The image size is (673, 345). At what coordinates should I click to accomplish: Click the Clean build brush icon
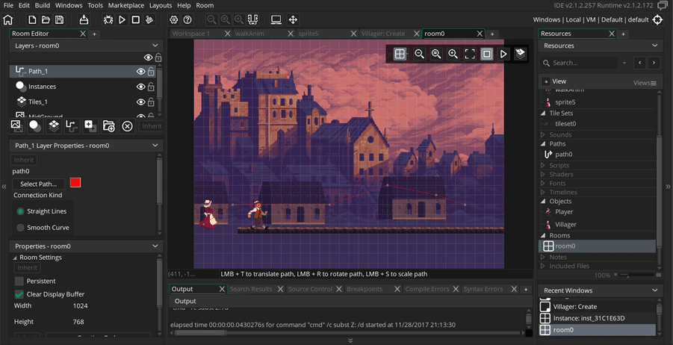pos(149,19)
